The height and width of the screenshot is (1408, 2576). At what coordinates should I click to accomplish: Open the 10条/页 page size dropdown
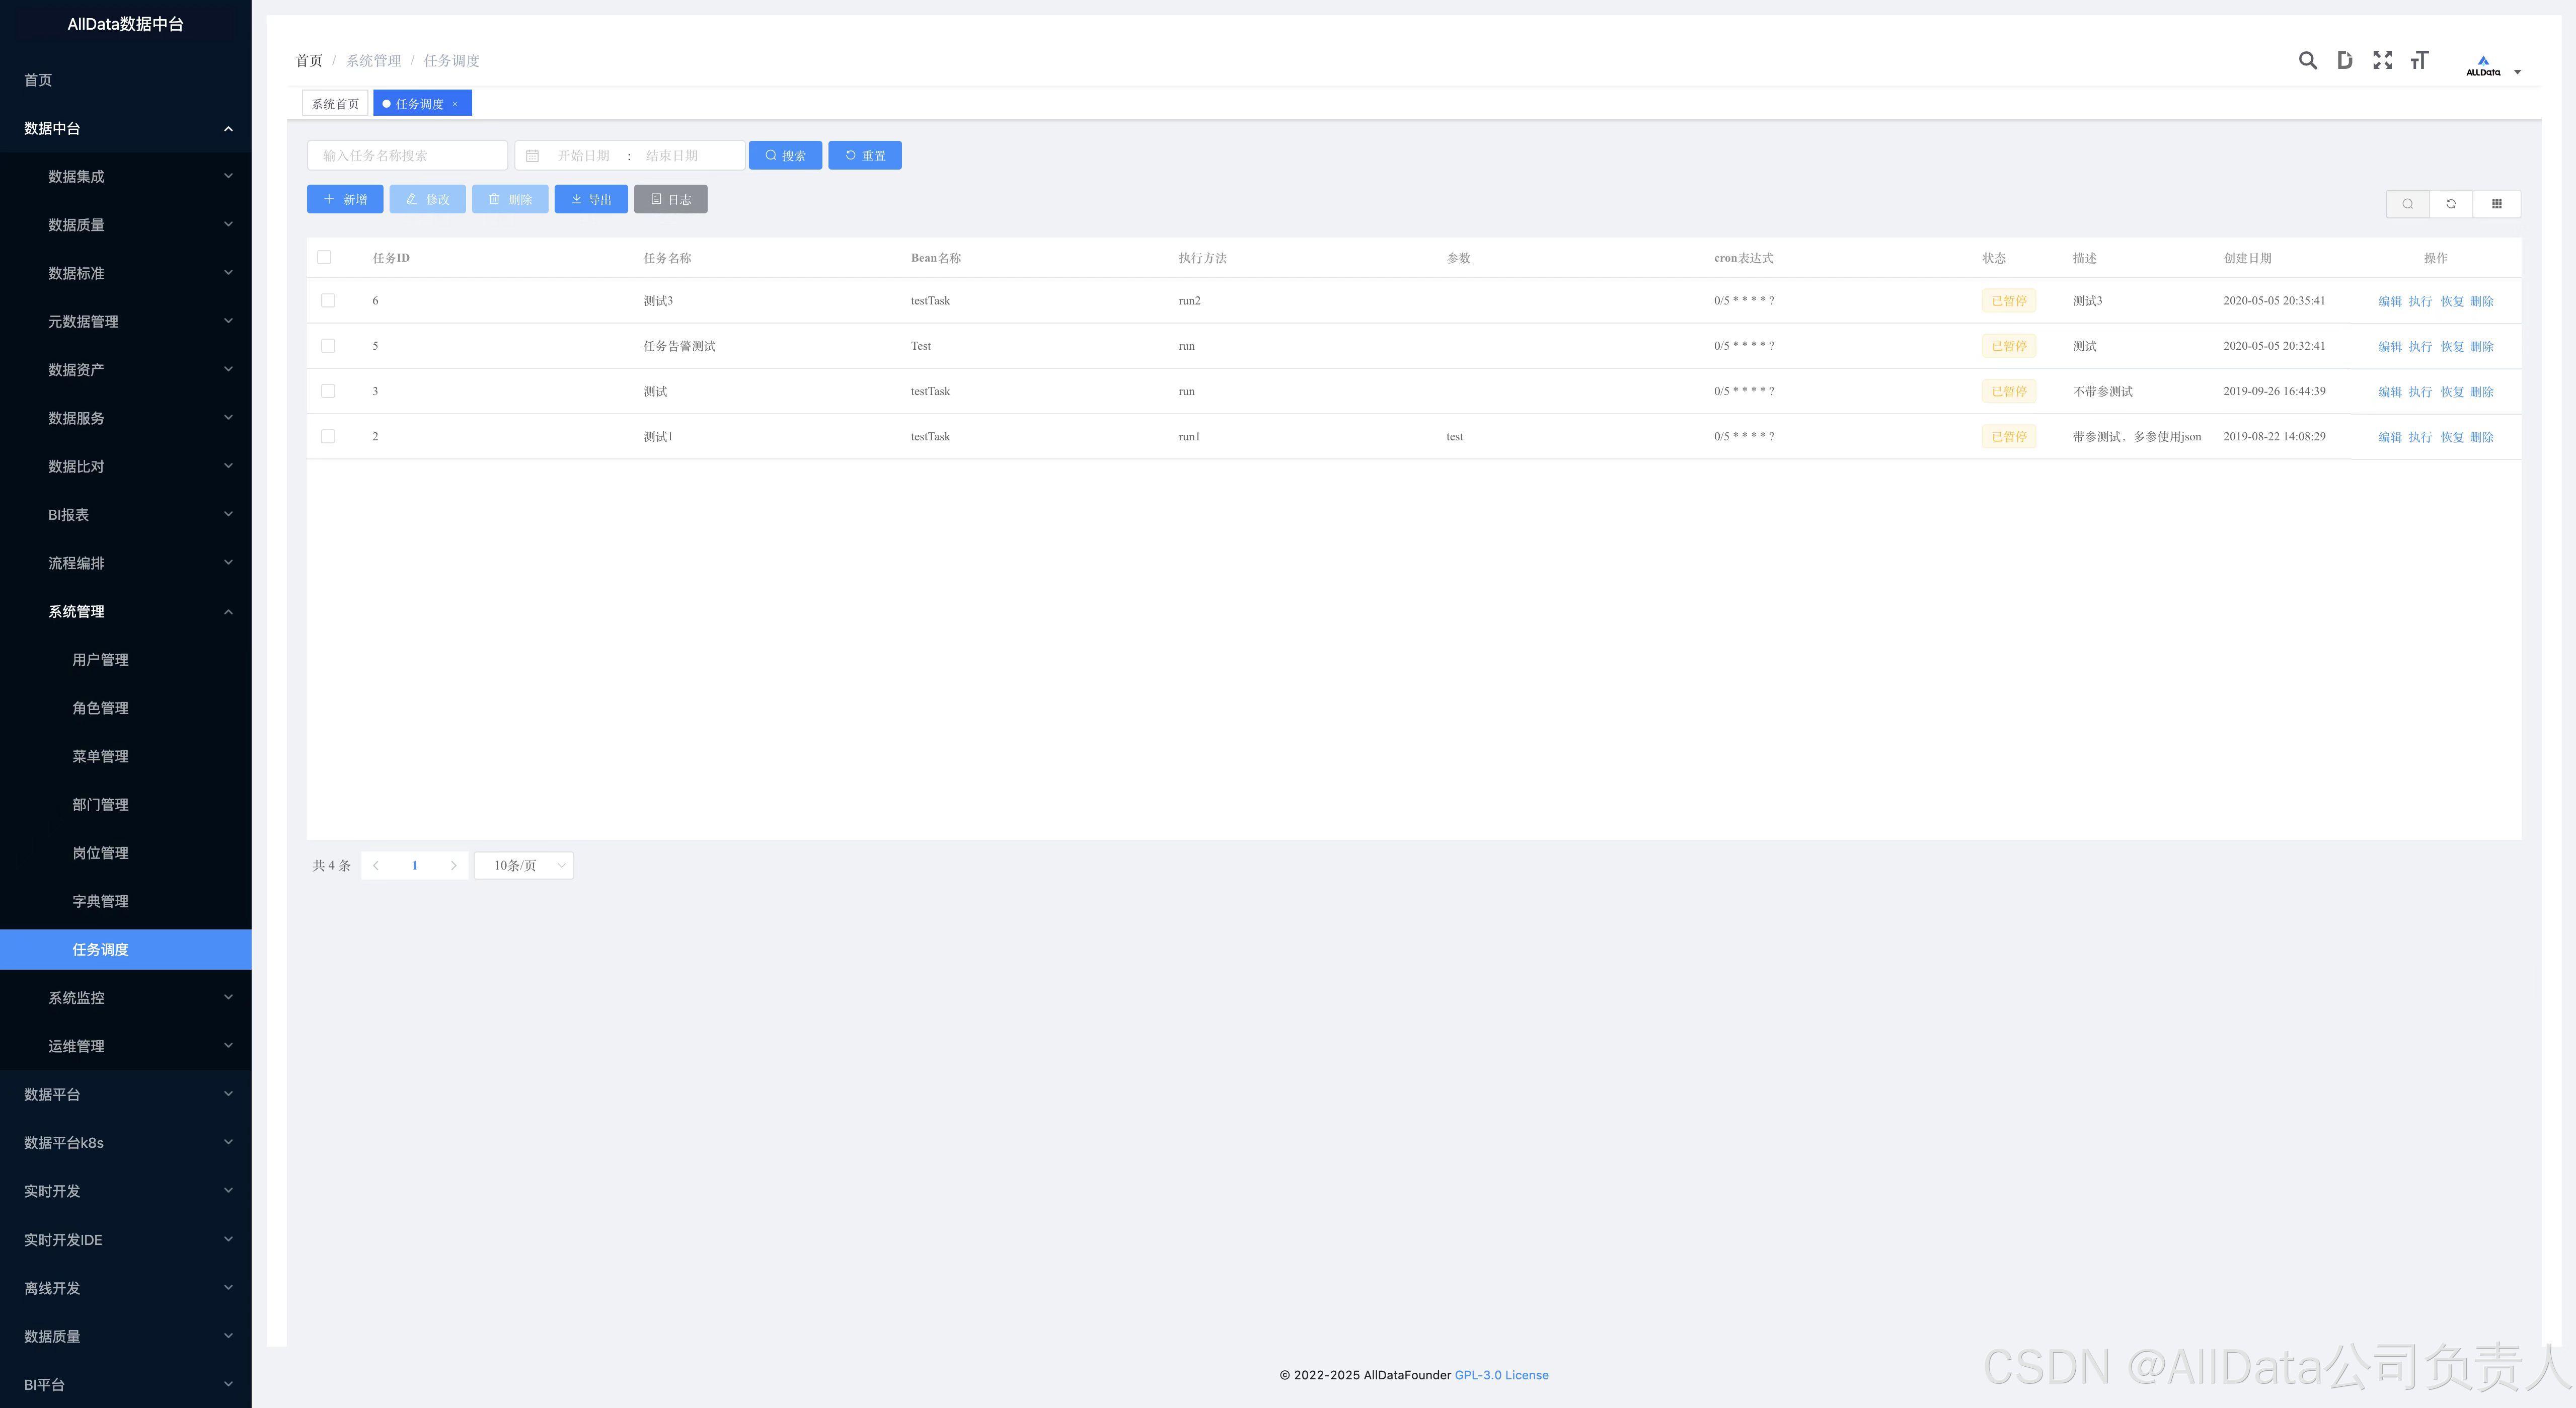524,866
